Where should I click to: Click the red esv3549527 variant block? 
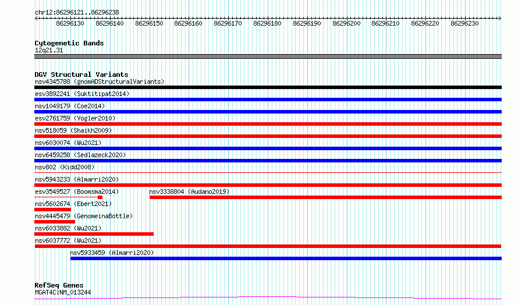100,197
